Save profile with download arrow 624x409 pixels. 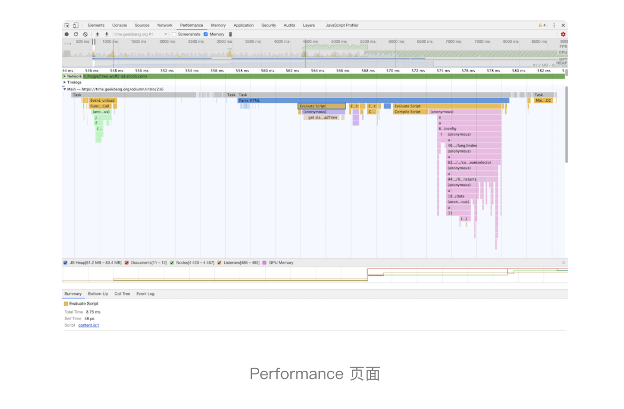pos(106,34)
